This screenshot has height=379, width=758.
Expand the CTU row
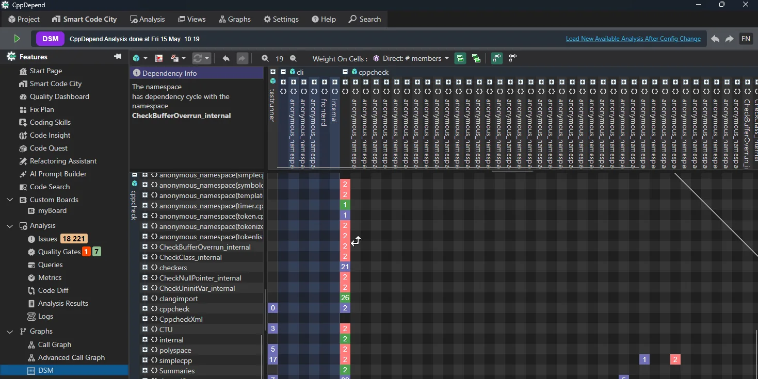point(145,329)
